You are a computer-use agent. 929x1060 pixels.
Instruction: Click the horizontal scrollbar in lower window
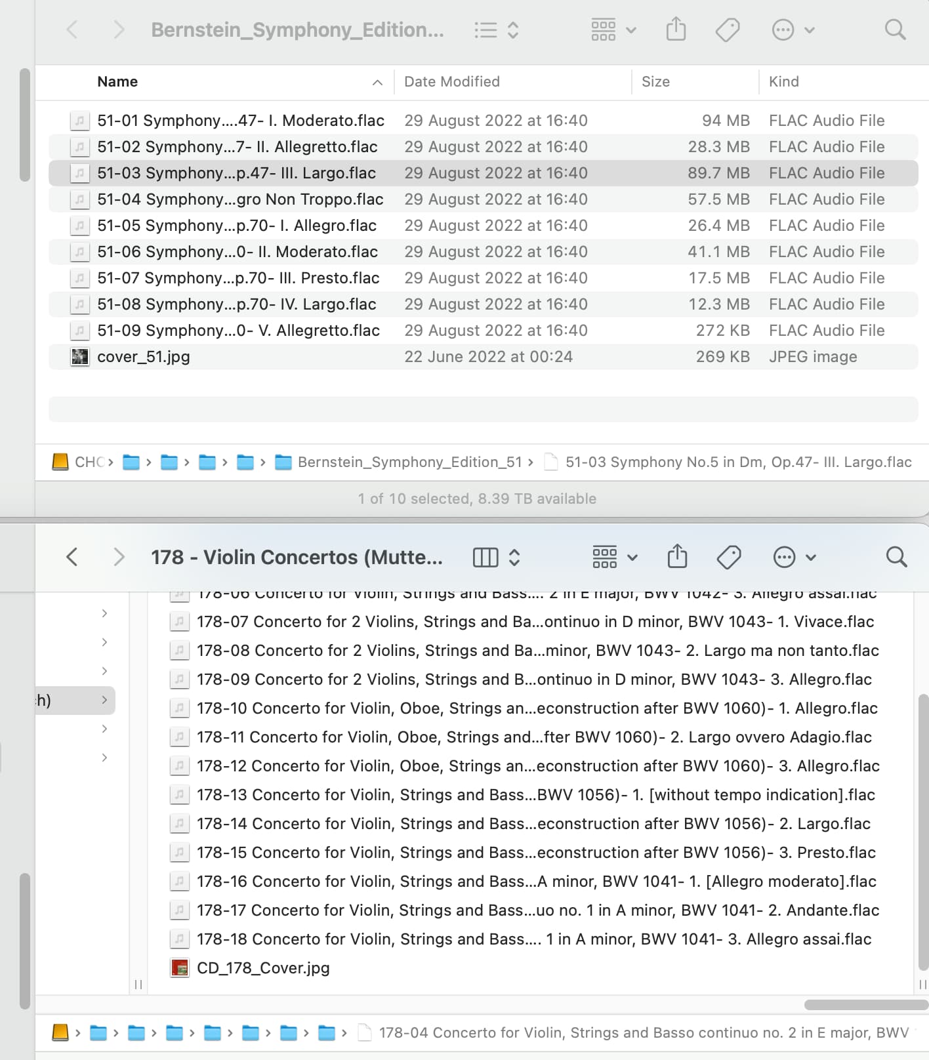point(865,1005)
